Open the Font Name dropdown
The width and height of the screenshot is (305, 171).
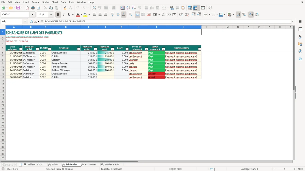pos(33,15)
